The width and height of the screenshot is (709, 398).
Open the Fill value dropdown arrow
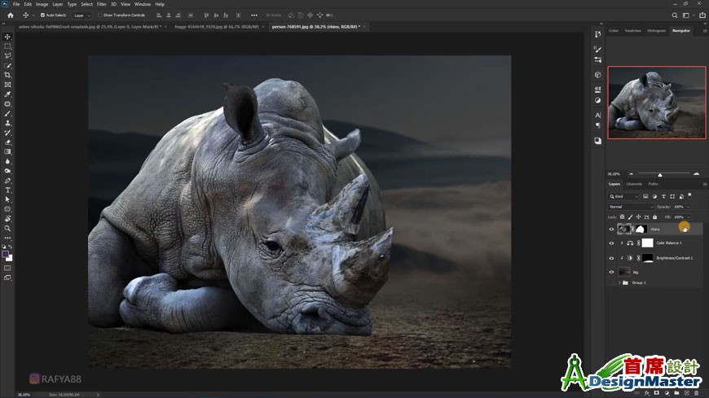coord(688,217)
